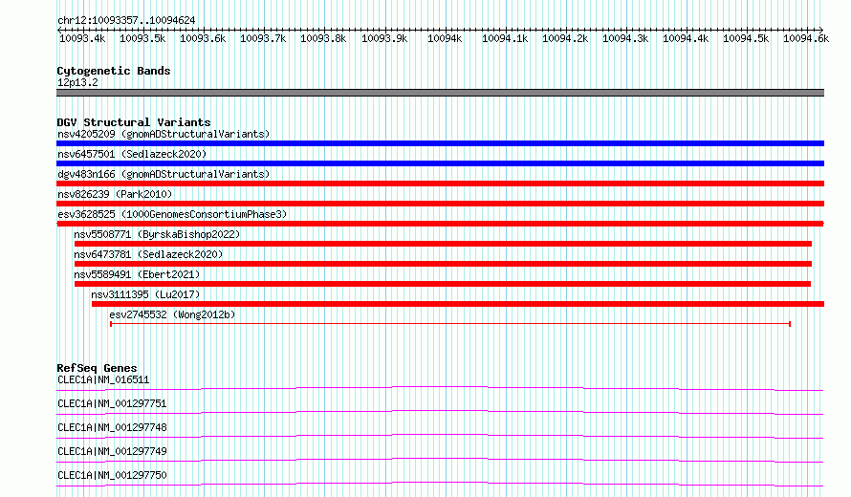Open variant label nsv5589491 (Ebert2021)

pos(137,274)
